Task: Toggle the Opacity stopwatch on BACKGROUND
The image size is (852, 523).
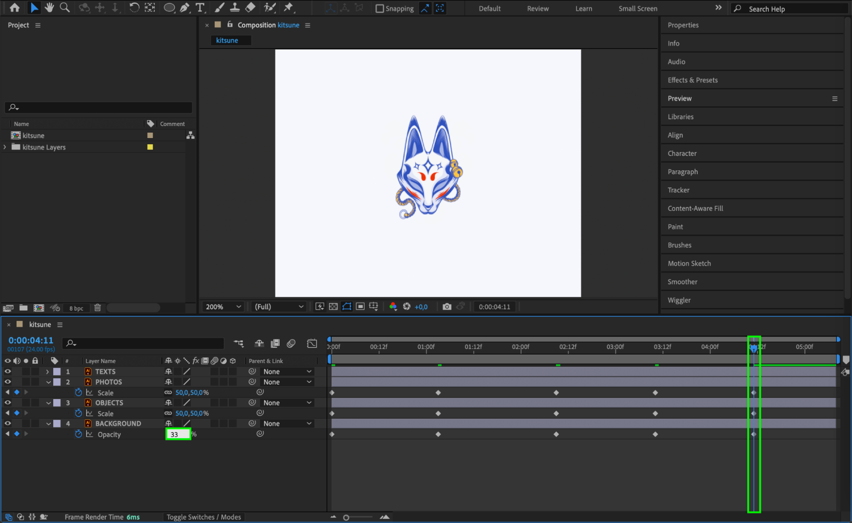Action: [78, 434]
